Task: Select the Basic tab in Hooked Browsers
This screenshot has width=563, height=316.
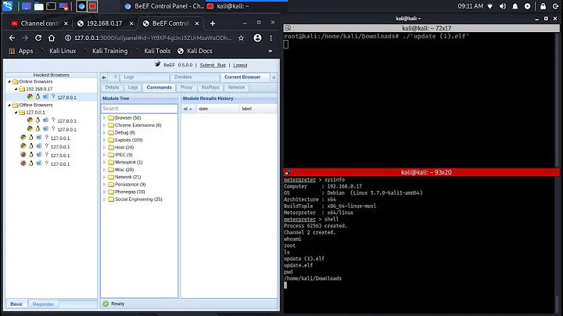Action: click(x=16, y=304)
